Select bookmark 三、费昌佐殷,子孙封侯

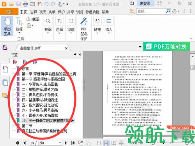pos(40,95)
